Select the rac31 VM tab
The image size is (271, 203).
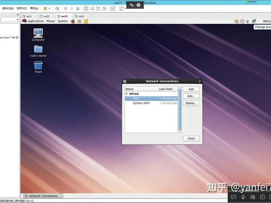[x=64, y=16]
